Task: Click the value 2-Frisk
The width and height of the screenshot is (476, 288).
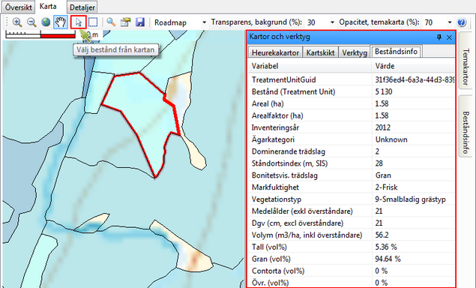Action: pyautogui.click(x=386, y=187)
